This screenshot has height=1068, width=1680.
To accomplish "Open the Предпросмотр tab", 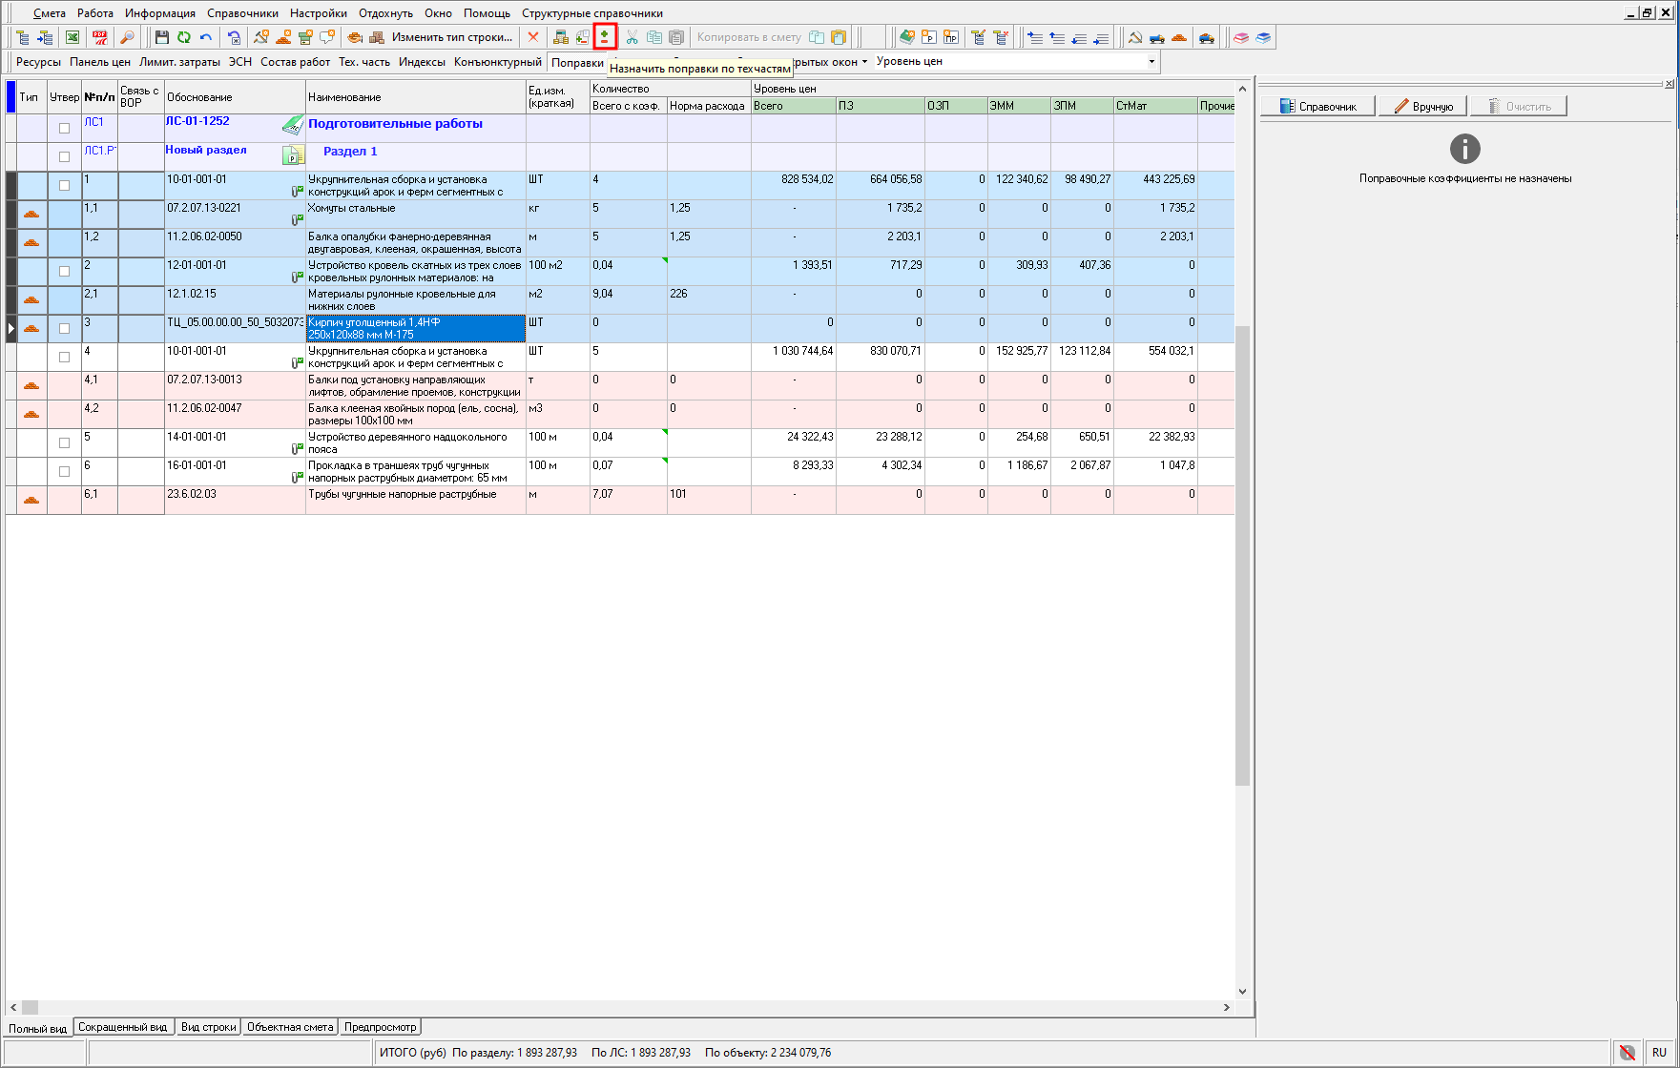I will click(380, 1027).
